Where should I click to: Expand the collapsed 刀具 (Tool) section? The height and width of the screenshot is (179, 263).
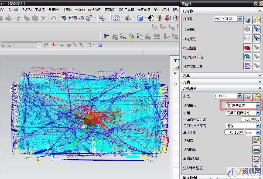click(260, 76)
